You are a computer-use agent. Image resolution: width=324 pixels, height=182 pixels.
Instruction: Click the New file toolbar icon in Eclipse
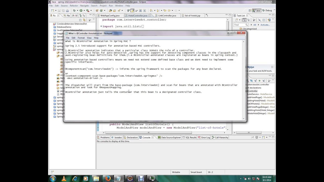52,10
